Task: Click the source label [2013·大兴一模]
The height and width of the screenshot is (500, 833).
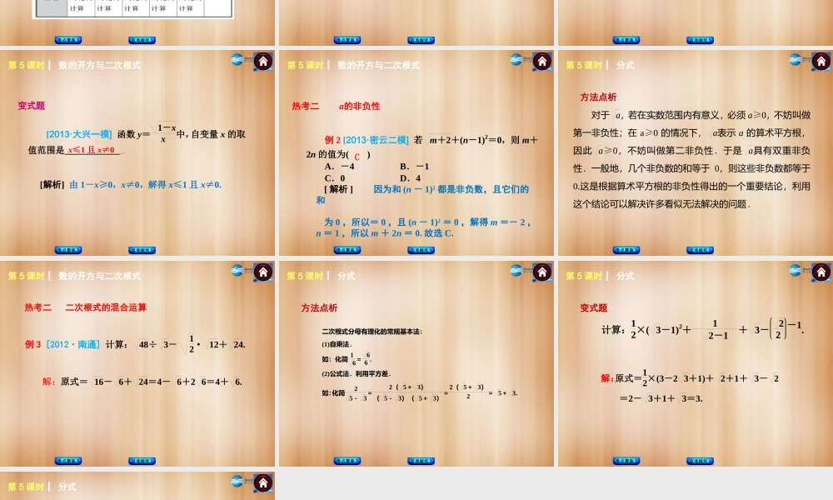Action: [x=79, y=134]
